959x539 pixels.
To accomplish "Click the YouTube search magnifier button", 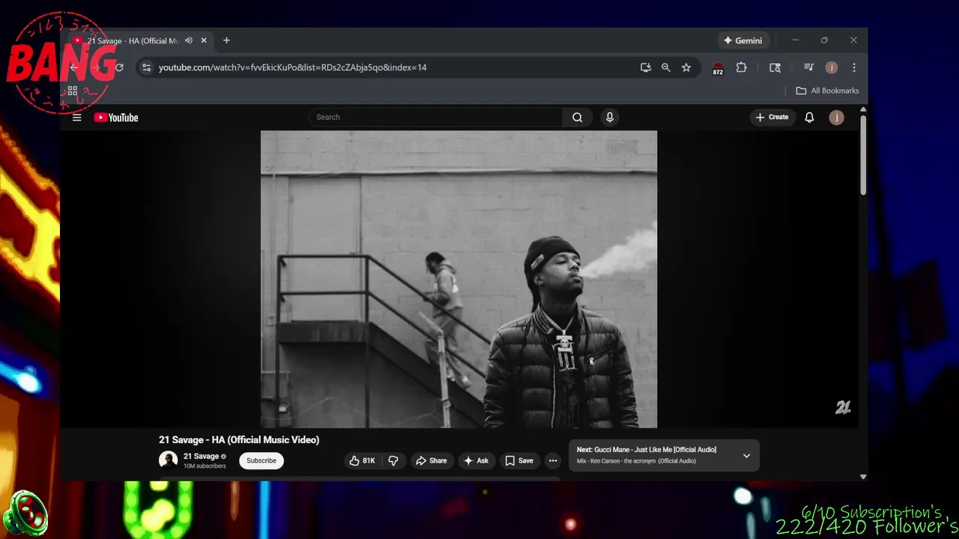I will tap(577, 118).
